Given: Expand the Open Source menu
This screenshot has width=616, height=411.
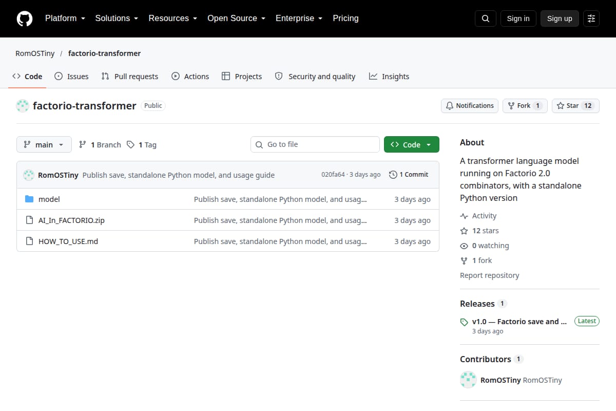Looking at the screenshot, I should coord(236,18).
